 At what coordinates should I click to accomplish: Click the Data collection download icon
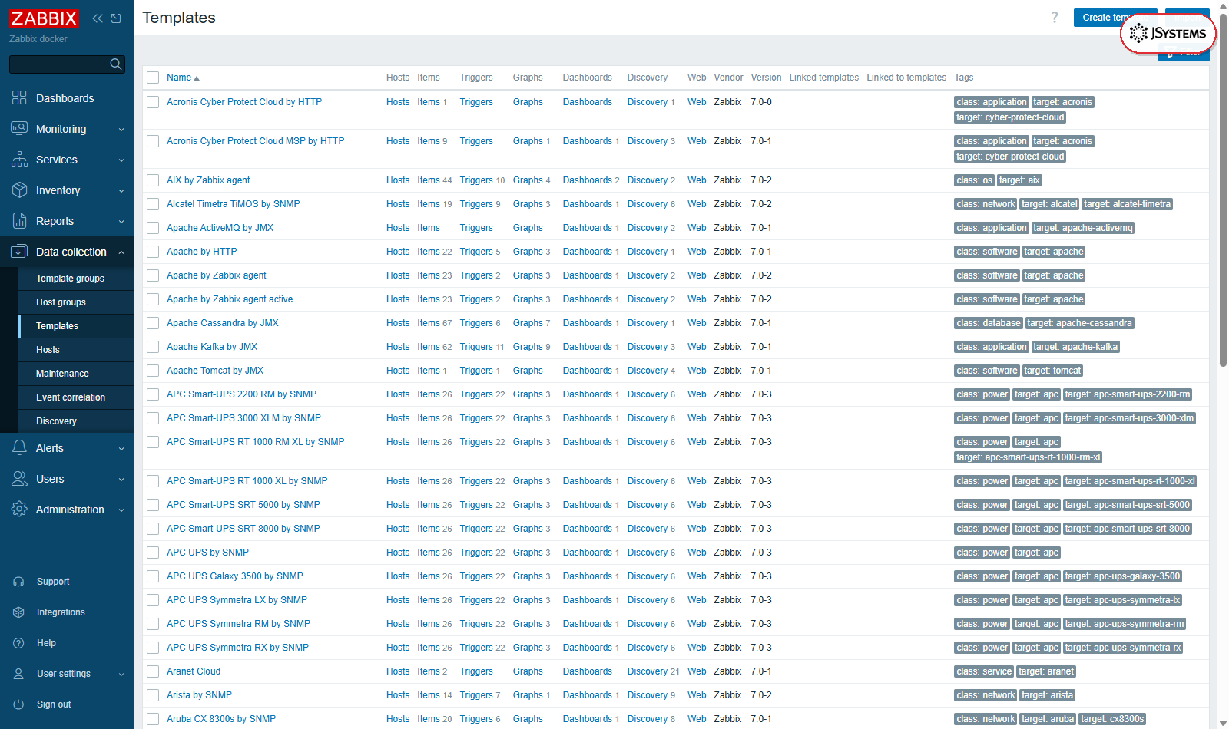19,252
